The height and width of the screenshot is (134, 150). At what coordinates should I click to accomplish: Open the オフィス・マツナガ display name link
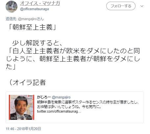coord(40,3)
